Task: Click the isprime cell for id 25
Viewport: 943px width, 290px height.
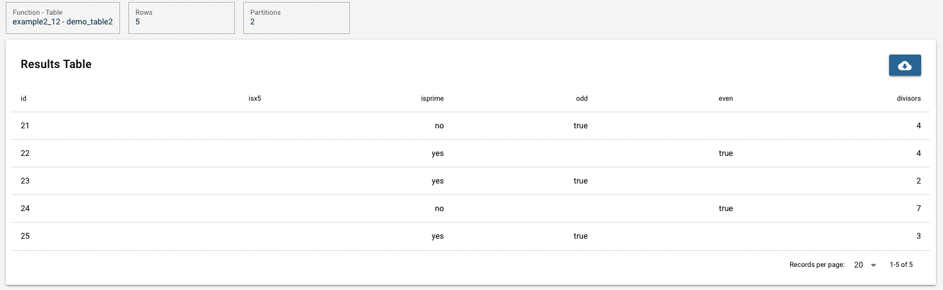Action: [x=437, y=236]
